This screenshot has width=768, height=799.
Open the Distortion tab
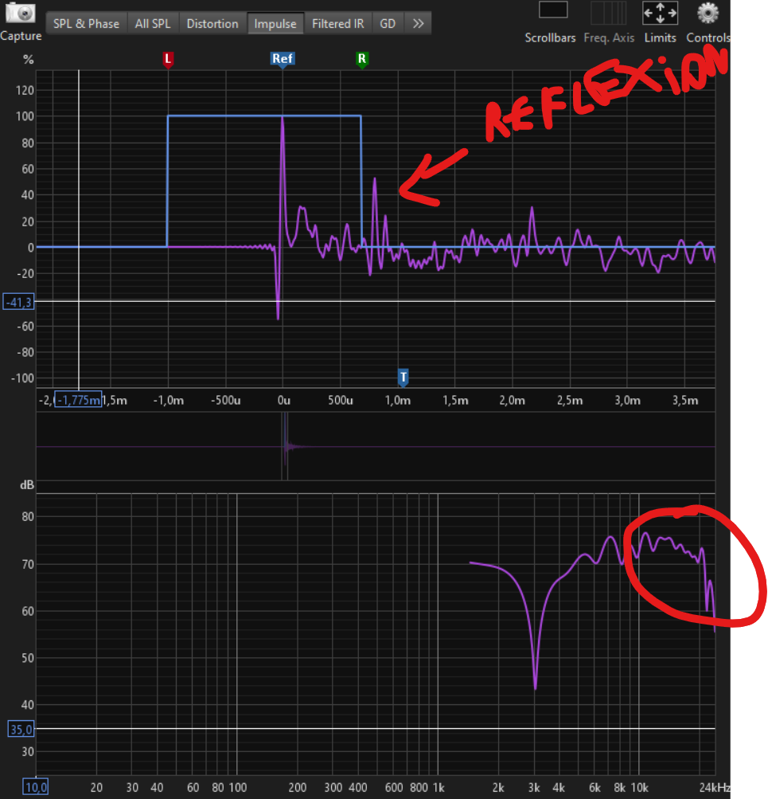(212, 24)
